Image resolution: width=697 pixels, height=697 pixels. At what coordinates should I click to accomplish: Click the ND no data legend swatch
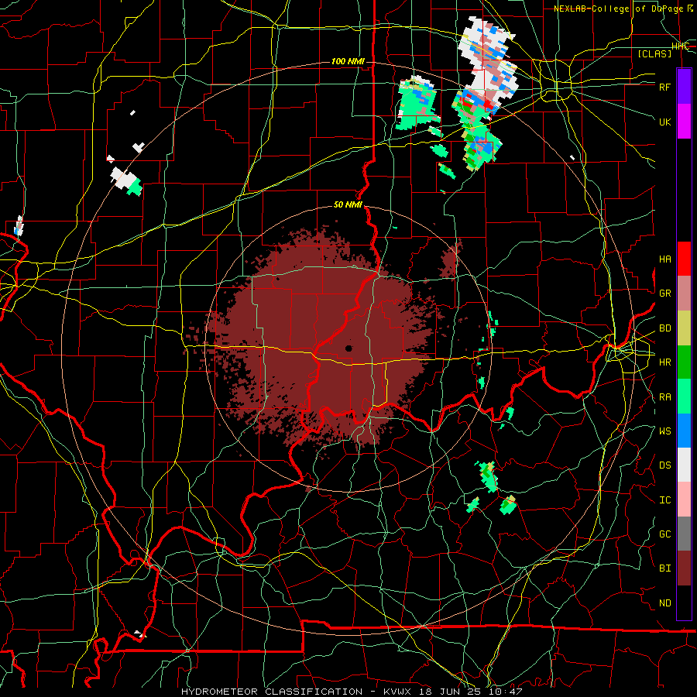684,603
